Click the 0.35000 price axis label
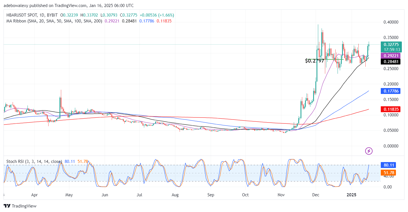Screen dimensions: 408x212 point(391,38)
